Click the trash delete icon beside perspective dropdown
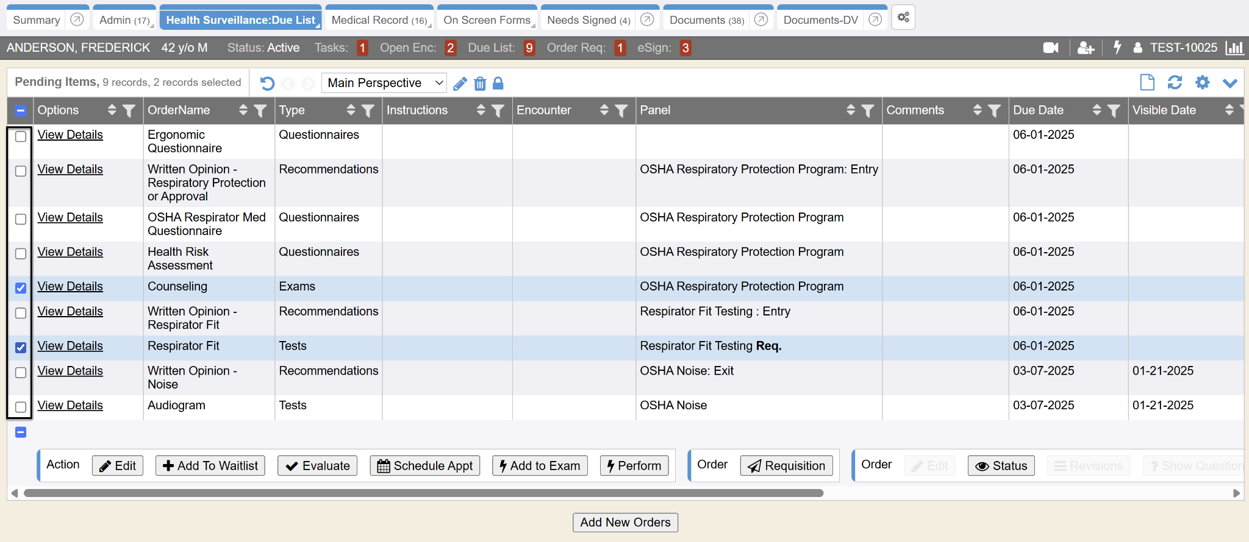This screenshot has height=542, width=1249. pos(480,83)
